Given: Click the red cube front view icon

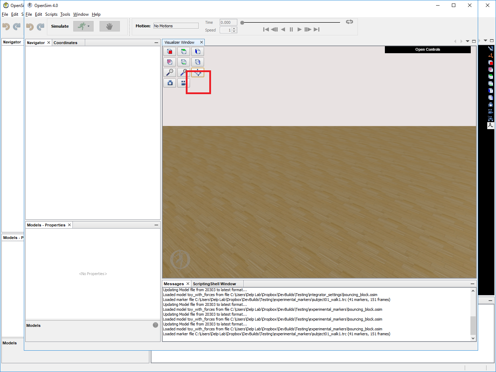Looking at the screenshot, I should pos(170,51).
